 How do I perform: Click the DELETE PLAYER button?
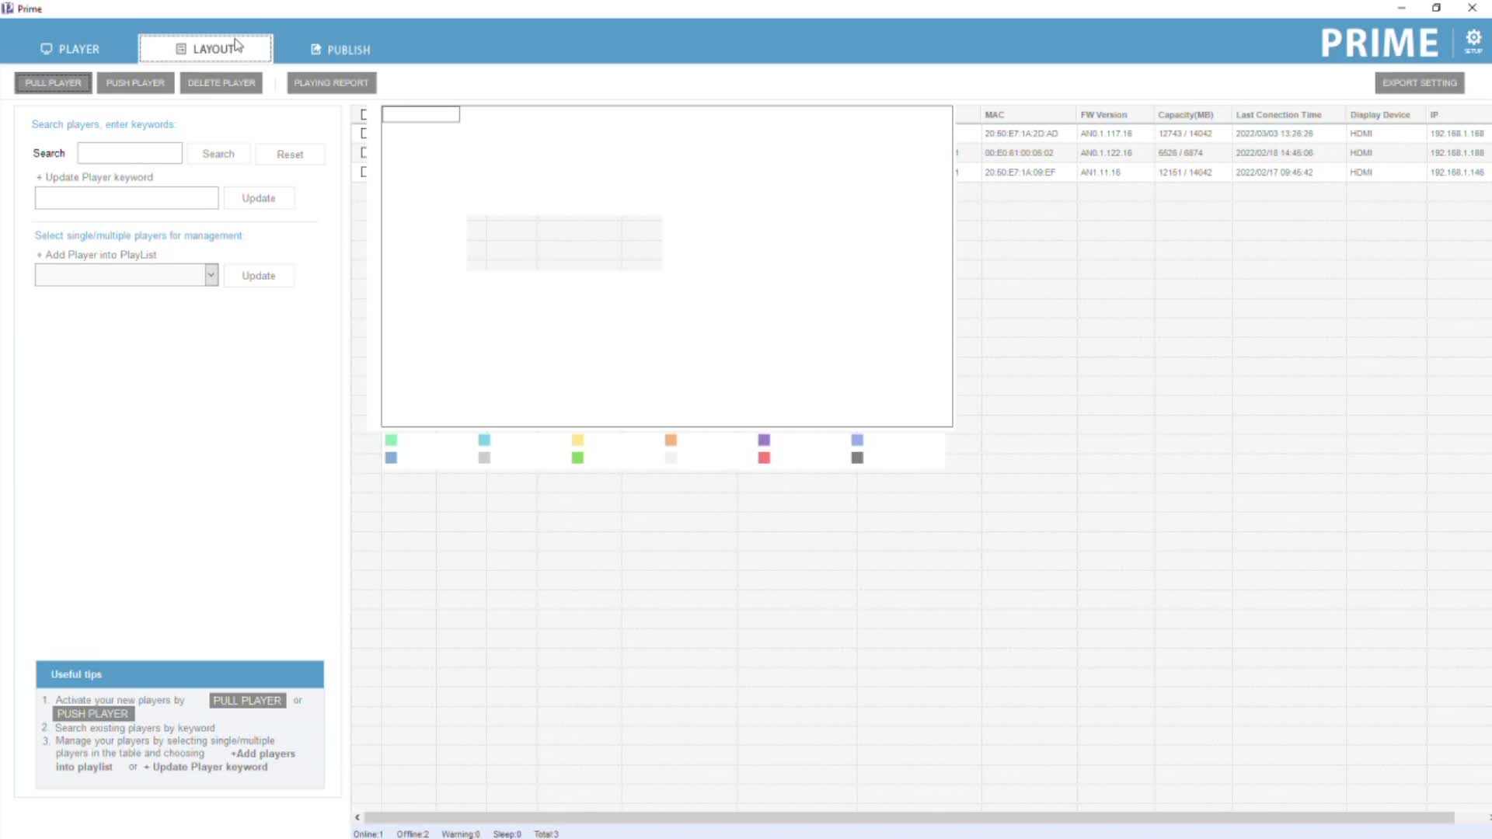(x=221, y=83)
